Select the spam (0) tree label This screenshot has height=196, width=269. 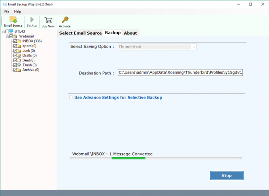(29, 46)
